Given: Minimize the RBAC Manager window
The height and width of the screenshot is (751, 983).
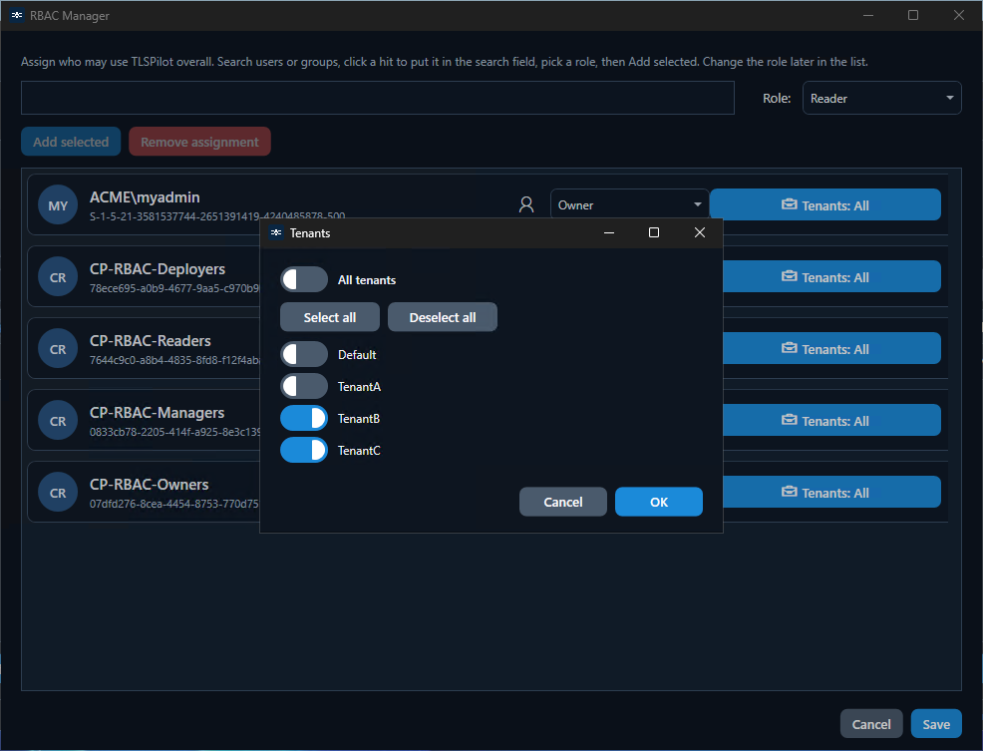Looking at the screenshot, I should point(868,15).
